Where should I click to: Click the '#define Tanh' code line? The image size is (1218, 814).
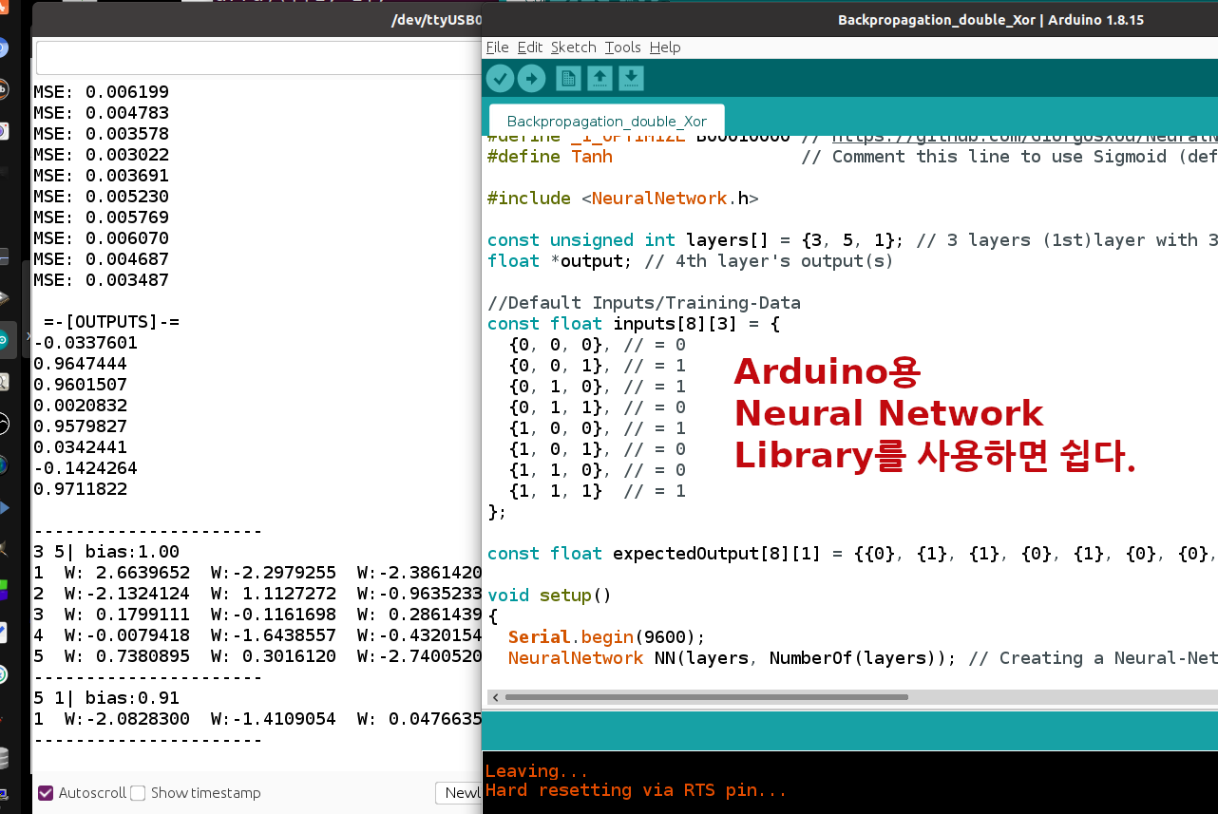(549, 157)
